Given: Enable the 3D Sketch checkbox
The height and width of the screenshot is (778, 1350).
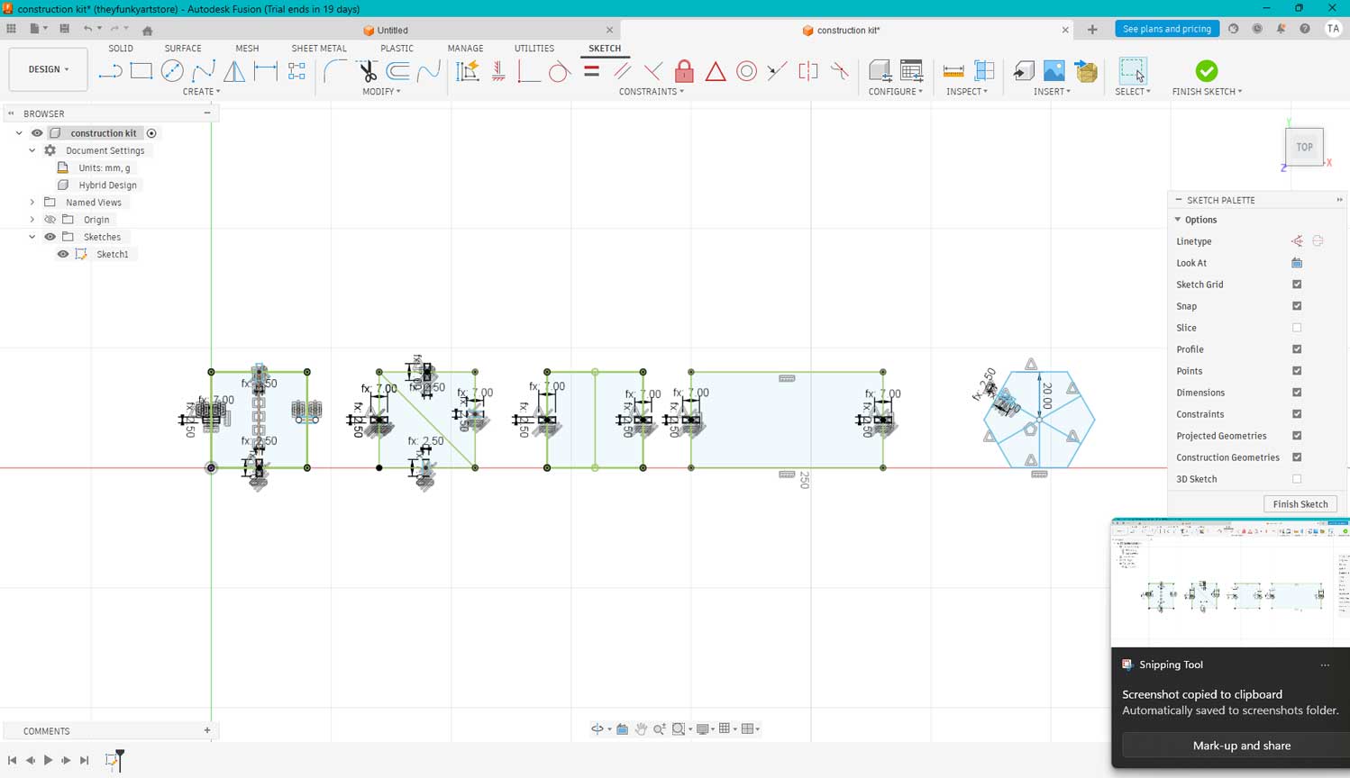Looking at the screenshot, I should 1297,479.
